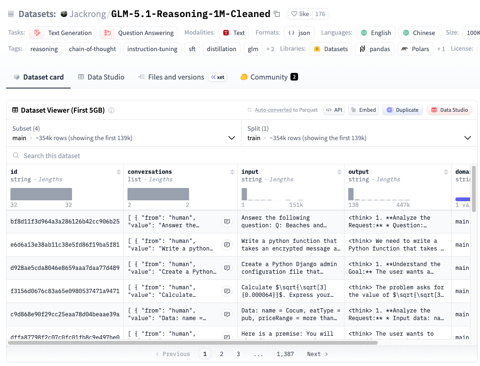Click the chain-of-thought tag
The height and width of the screenshot is (366, 480).
[x=92, y=49]
